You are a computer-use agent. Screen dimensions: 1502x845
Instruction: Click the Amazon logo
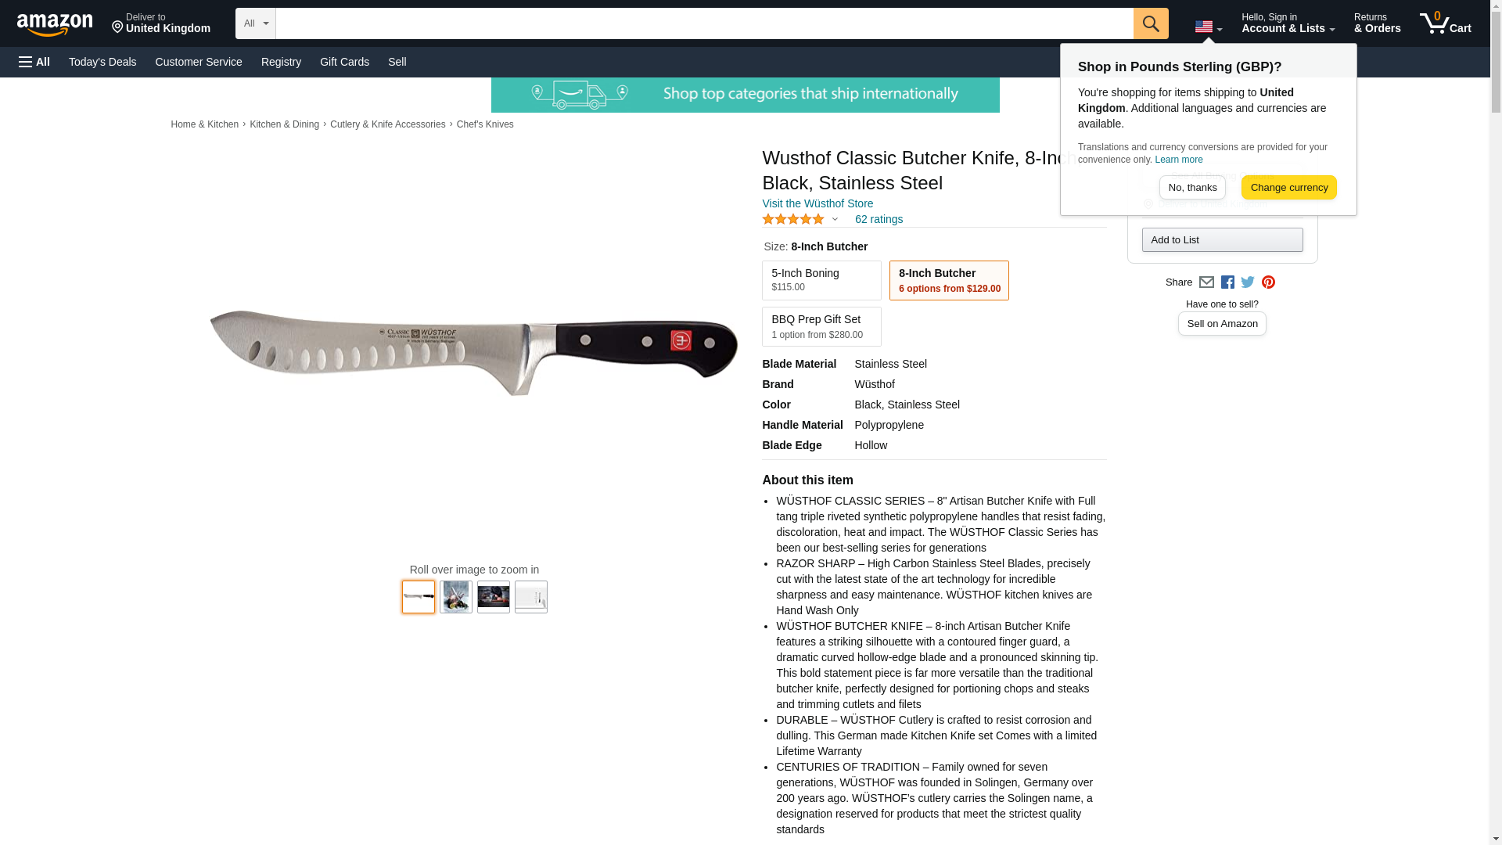[55, 24]
